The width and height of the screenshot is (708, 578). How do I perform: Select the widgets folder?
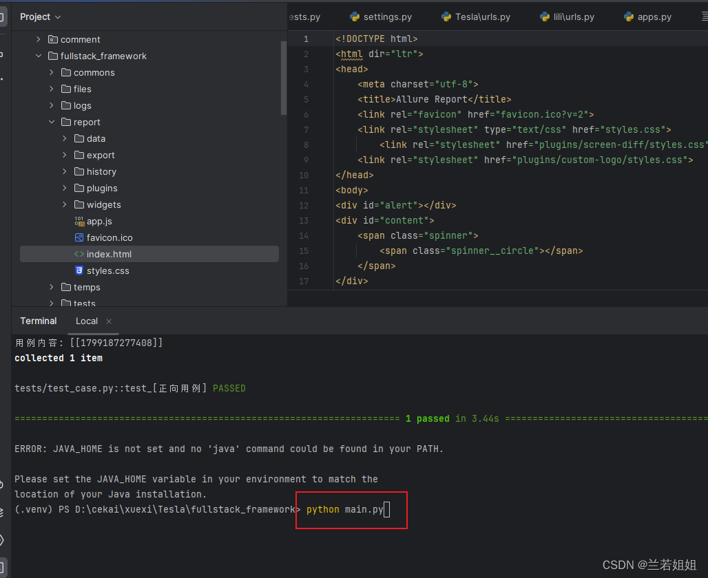(104, 204)
